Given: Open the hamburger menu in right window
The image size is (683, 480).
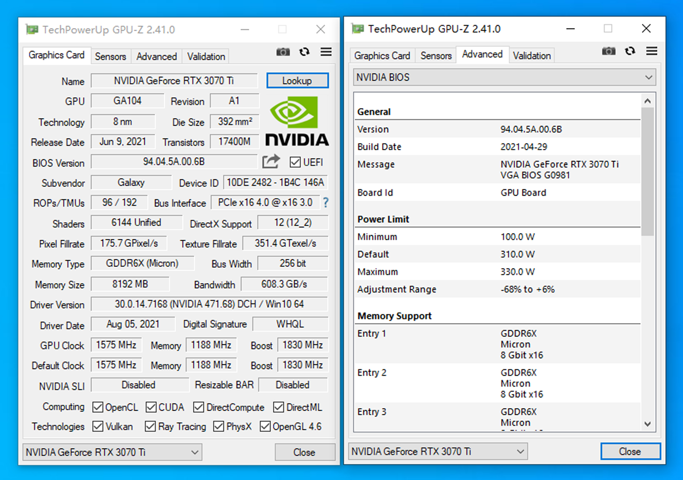Looking at the screenshot, I should tap(651, 51).
